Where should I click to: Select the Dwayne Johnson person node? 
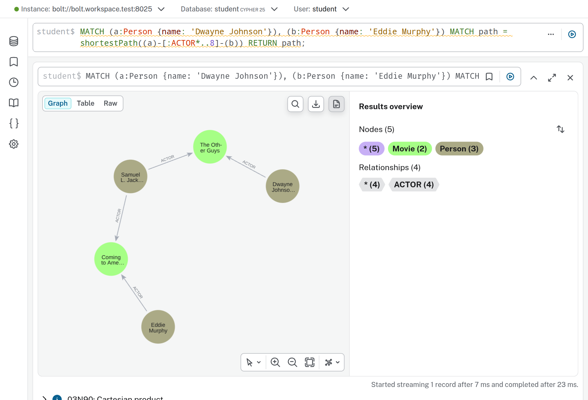283,186
